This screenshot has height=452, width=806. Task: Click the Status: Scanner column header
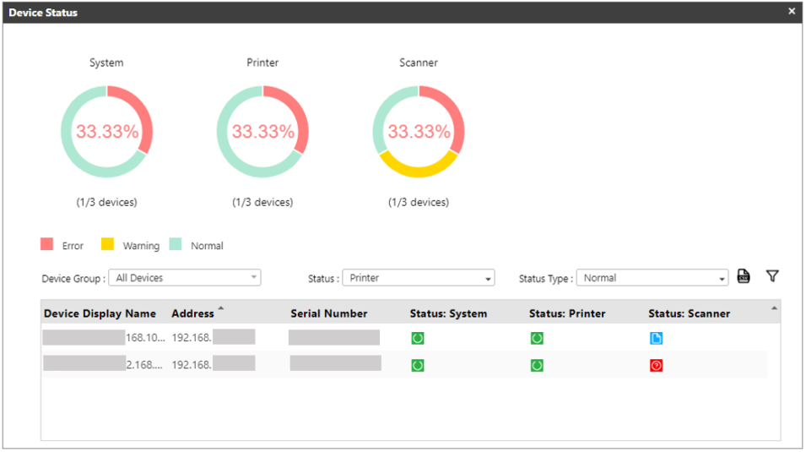pyautogui.click(x=689, y=313)
